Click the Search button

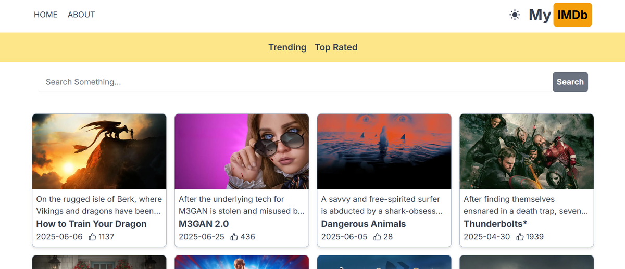(570, 82)
